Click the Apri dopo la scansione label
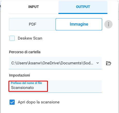Viewport: 119px width, 113px height. [39, 102]
